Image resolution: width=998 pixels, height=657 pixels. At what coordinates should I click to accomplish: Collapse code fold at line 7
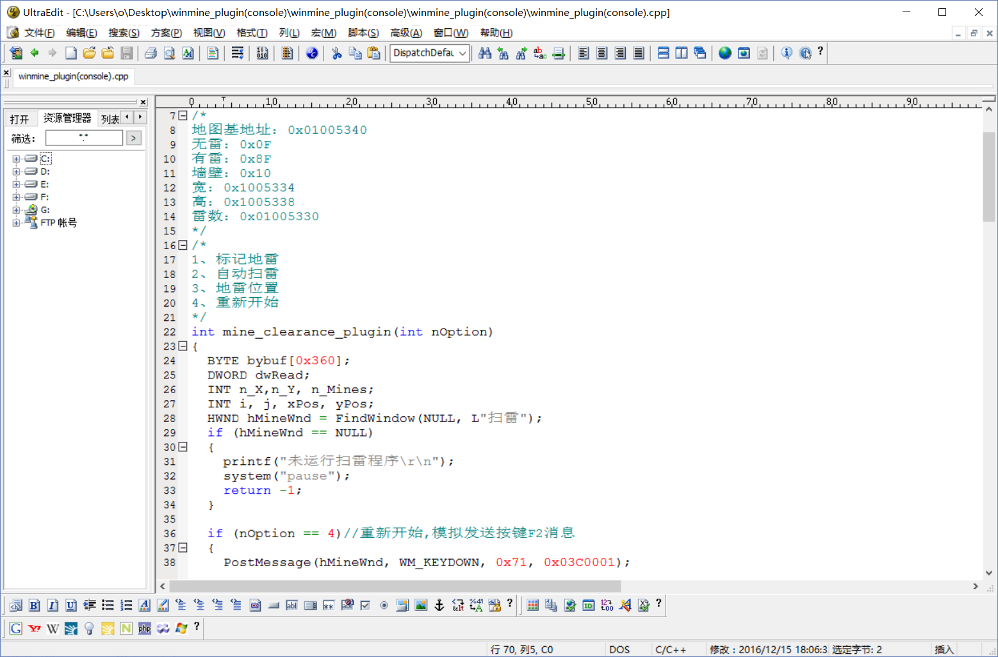click(183, 115)
